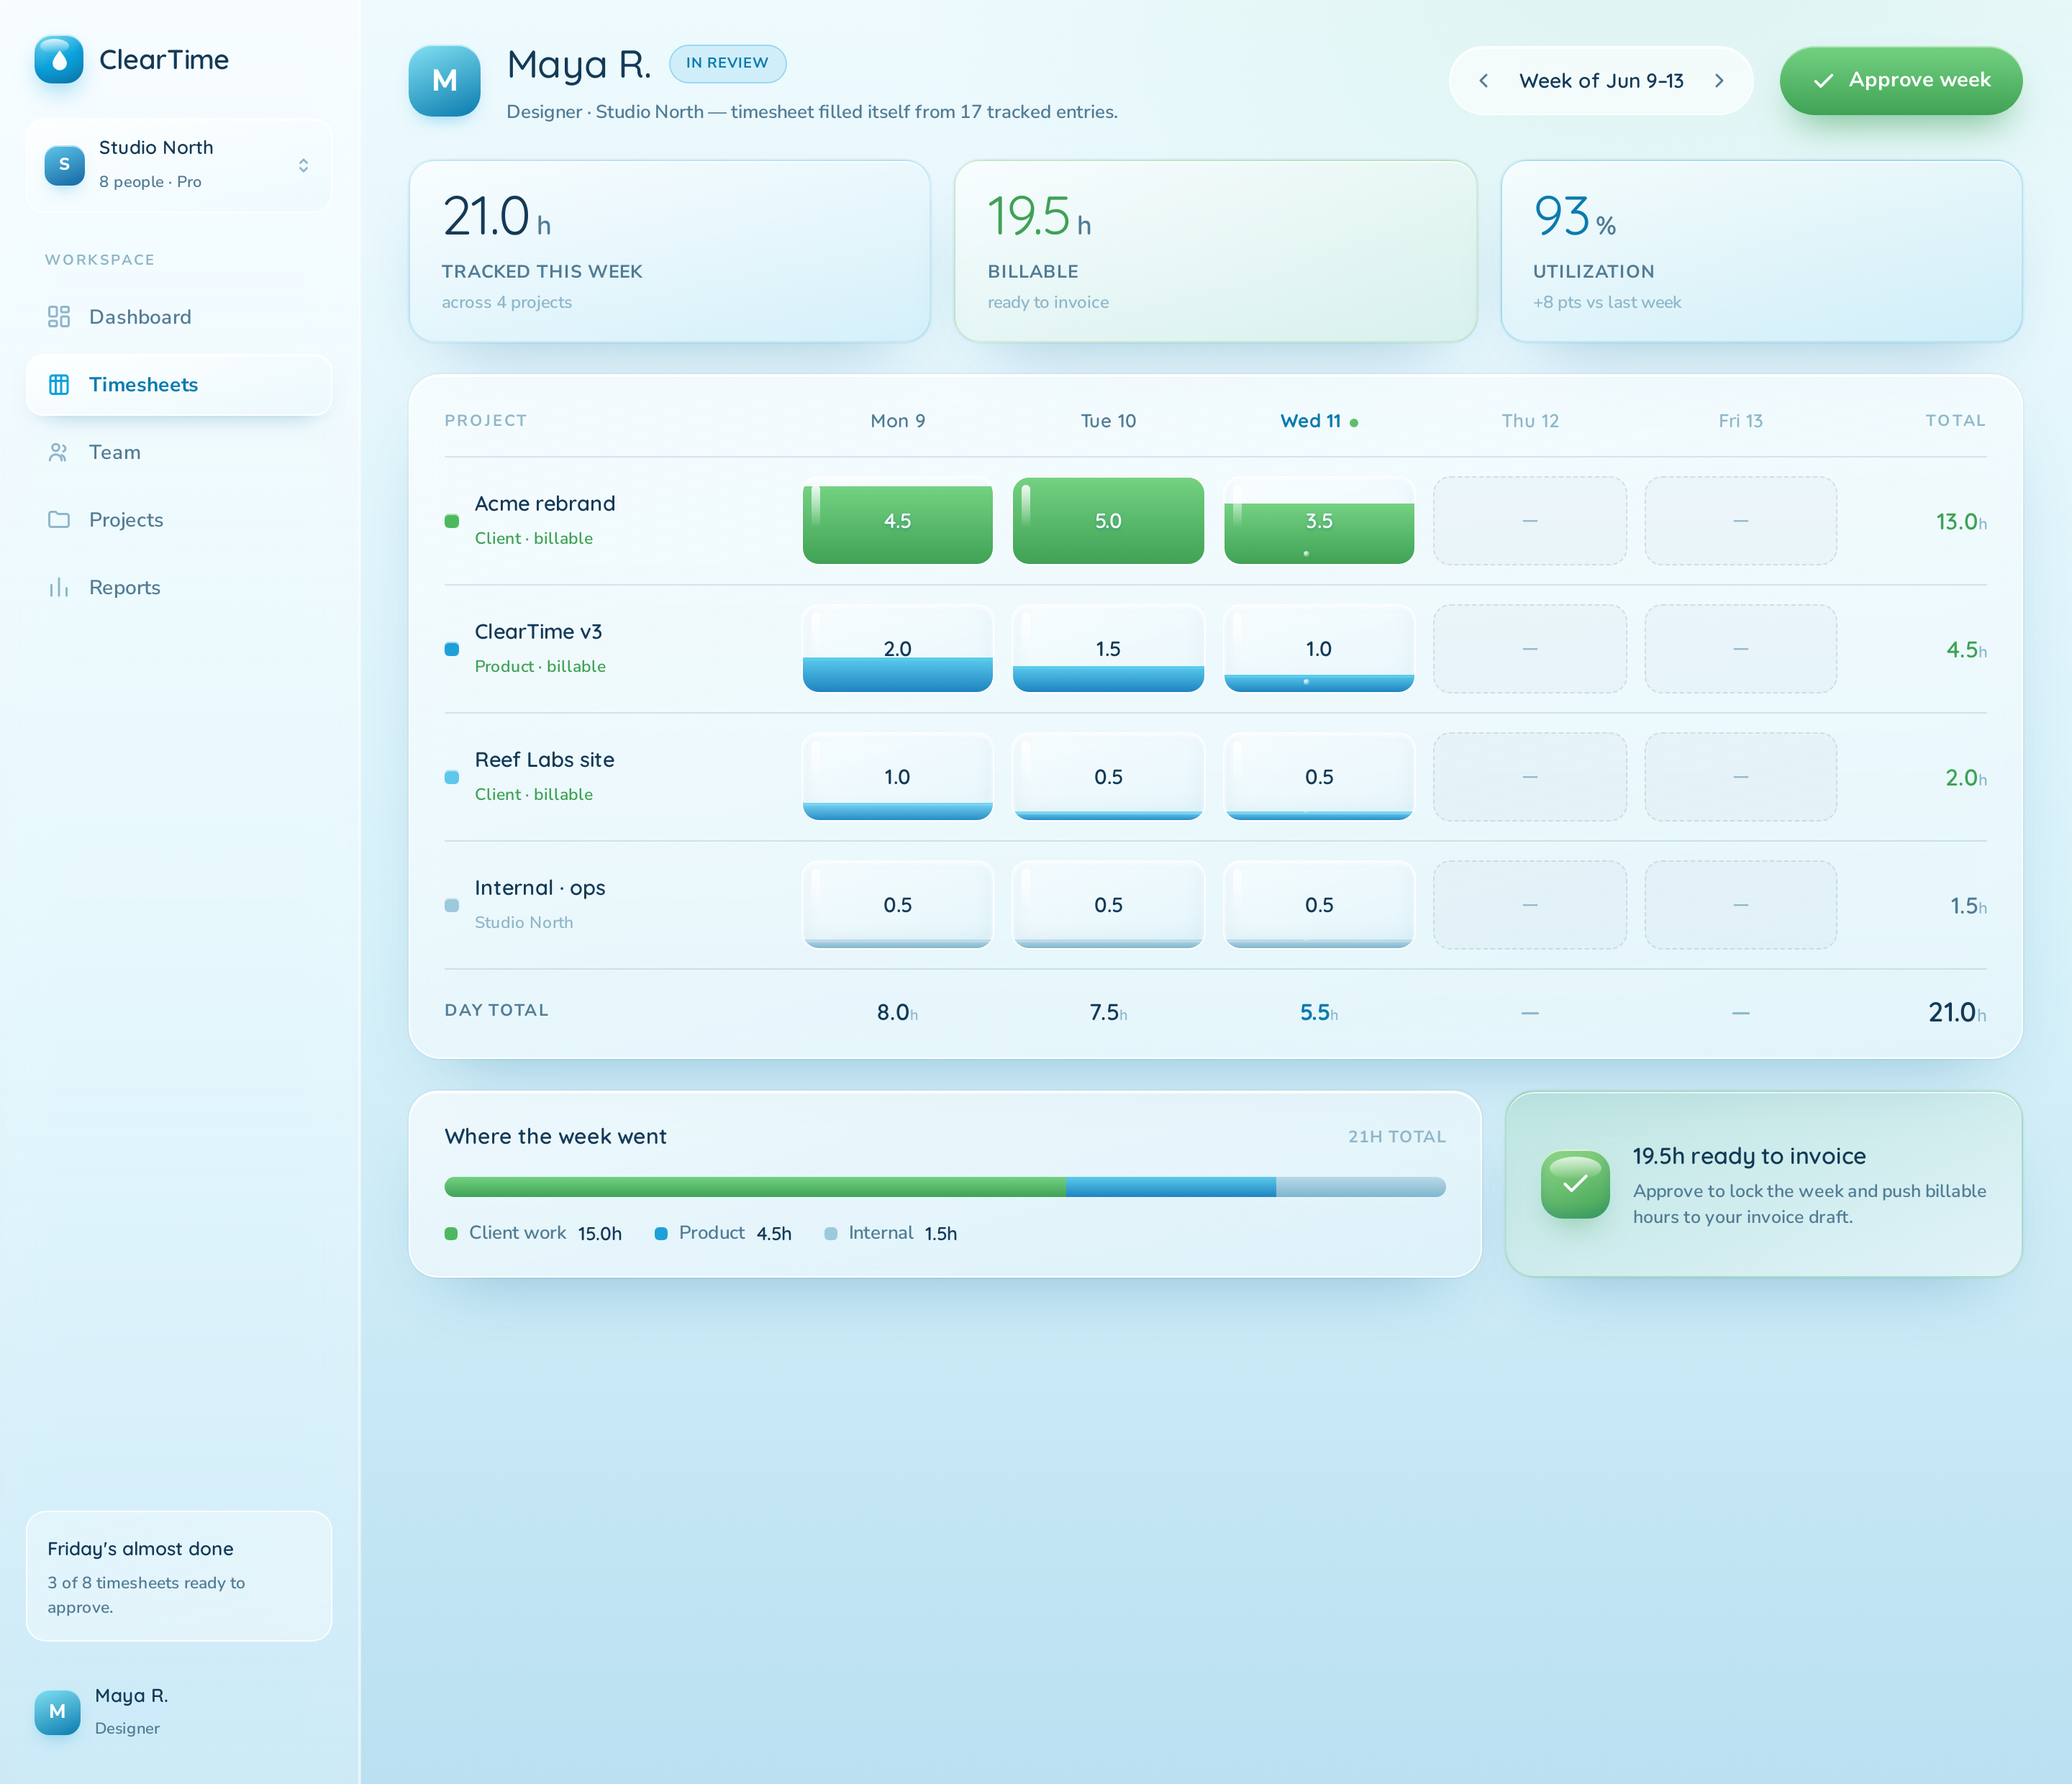Click the Acme rebrand green color dot

click(451, 521)
